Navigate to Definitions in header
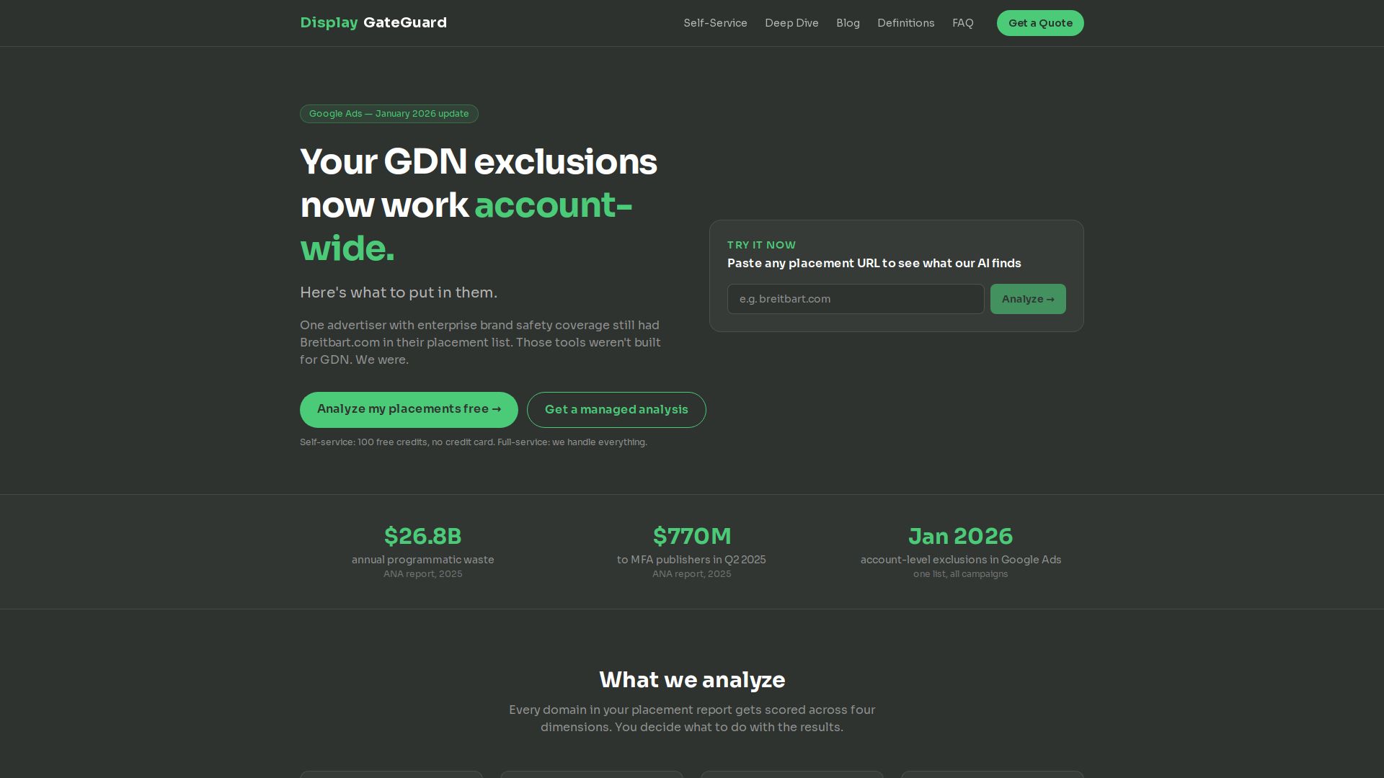The width and height of the screenshot is (1384, 778). [x=905, y=23]
